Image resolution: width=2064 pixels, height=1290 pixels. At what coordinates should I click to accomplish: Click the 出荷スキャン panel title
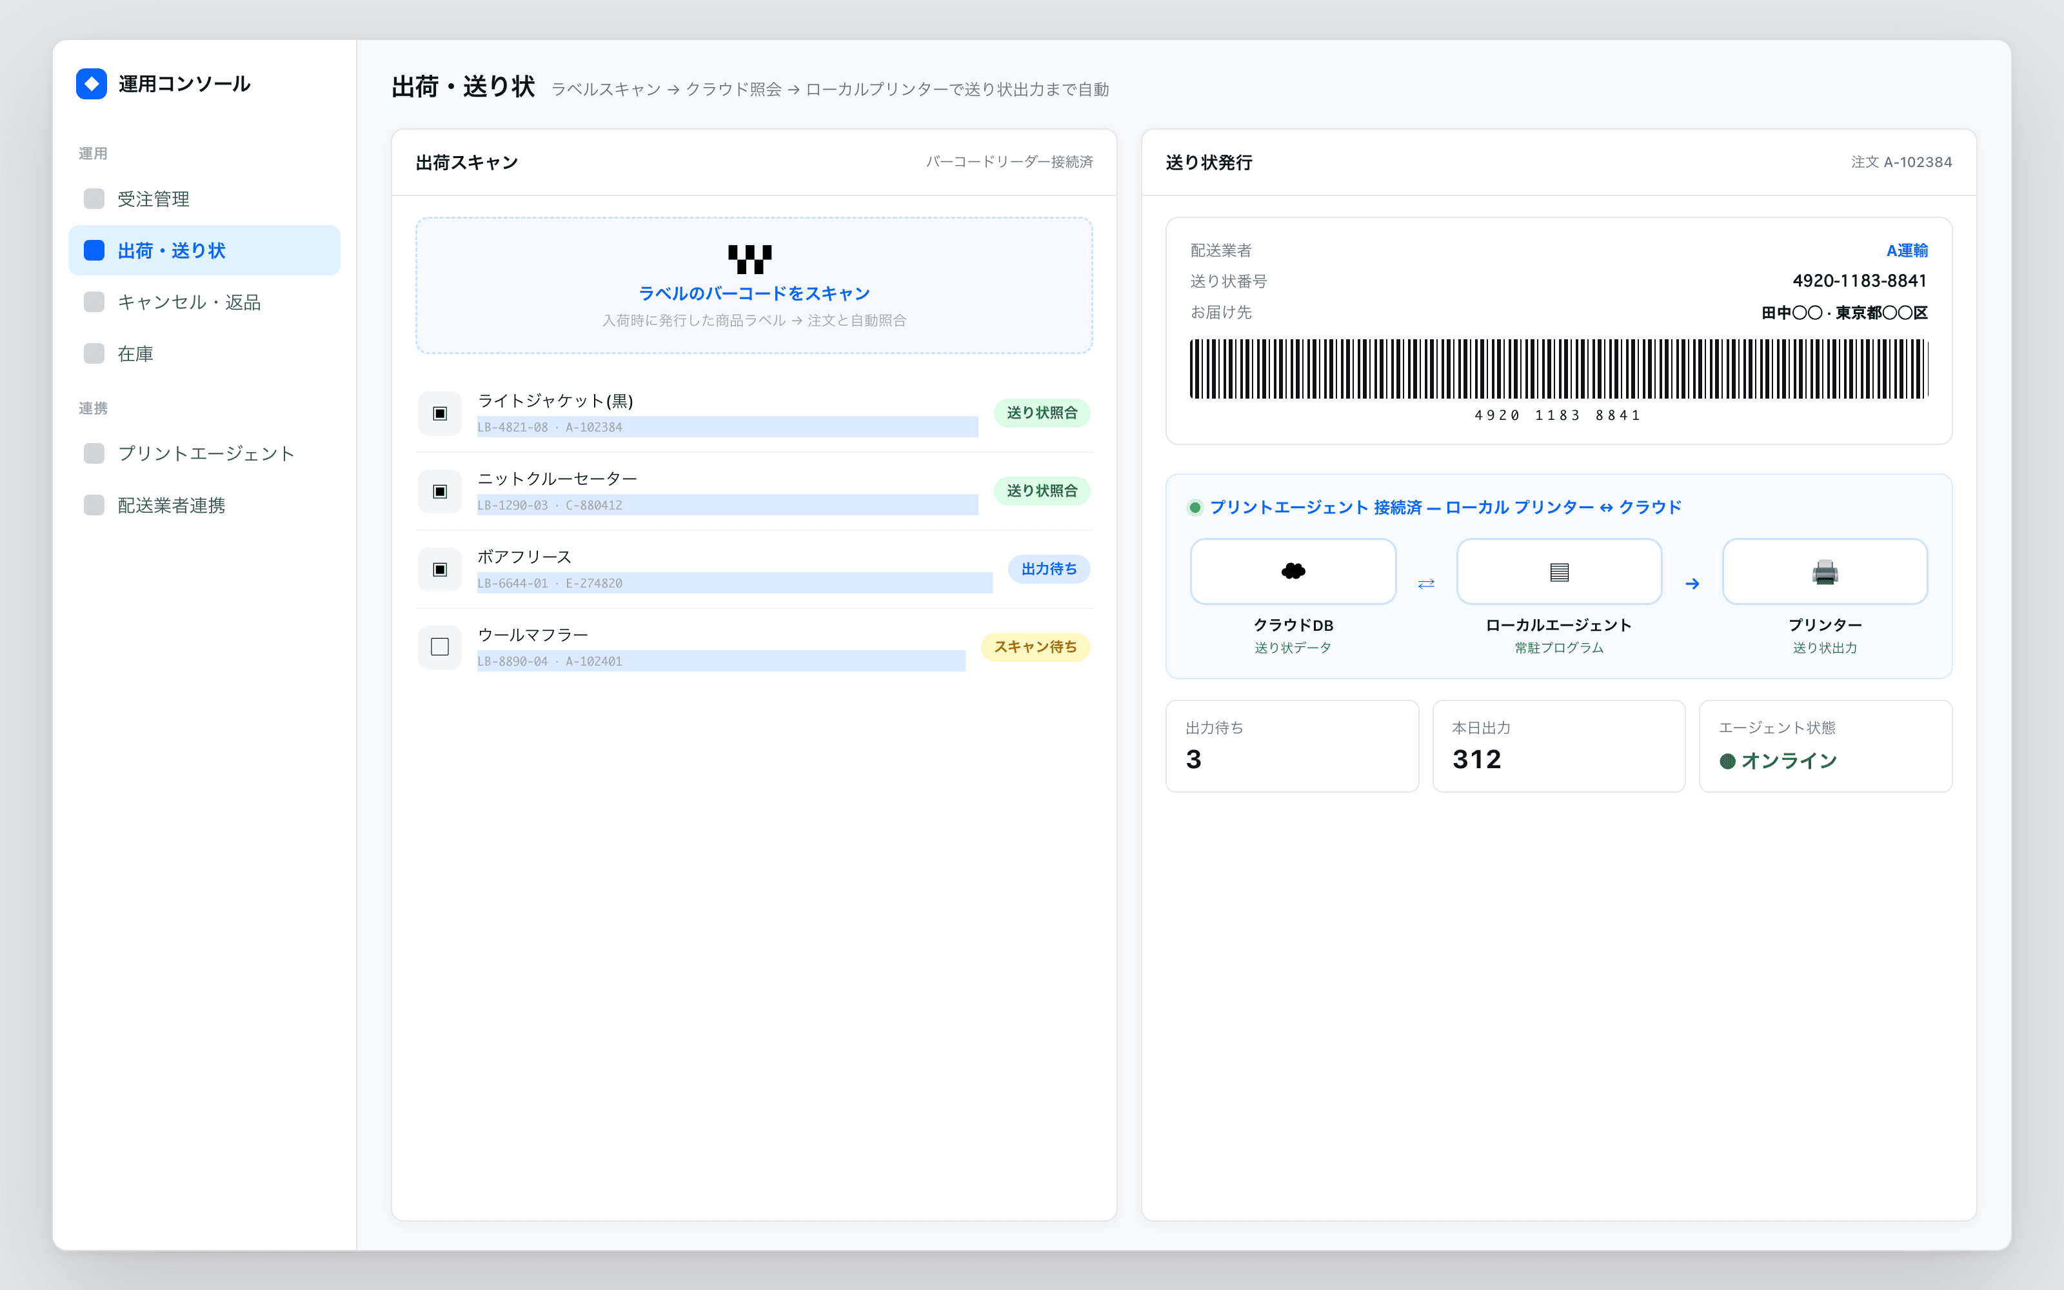click(466, 162)
